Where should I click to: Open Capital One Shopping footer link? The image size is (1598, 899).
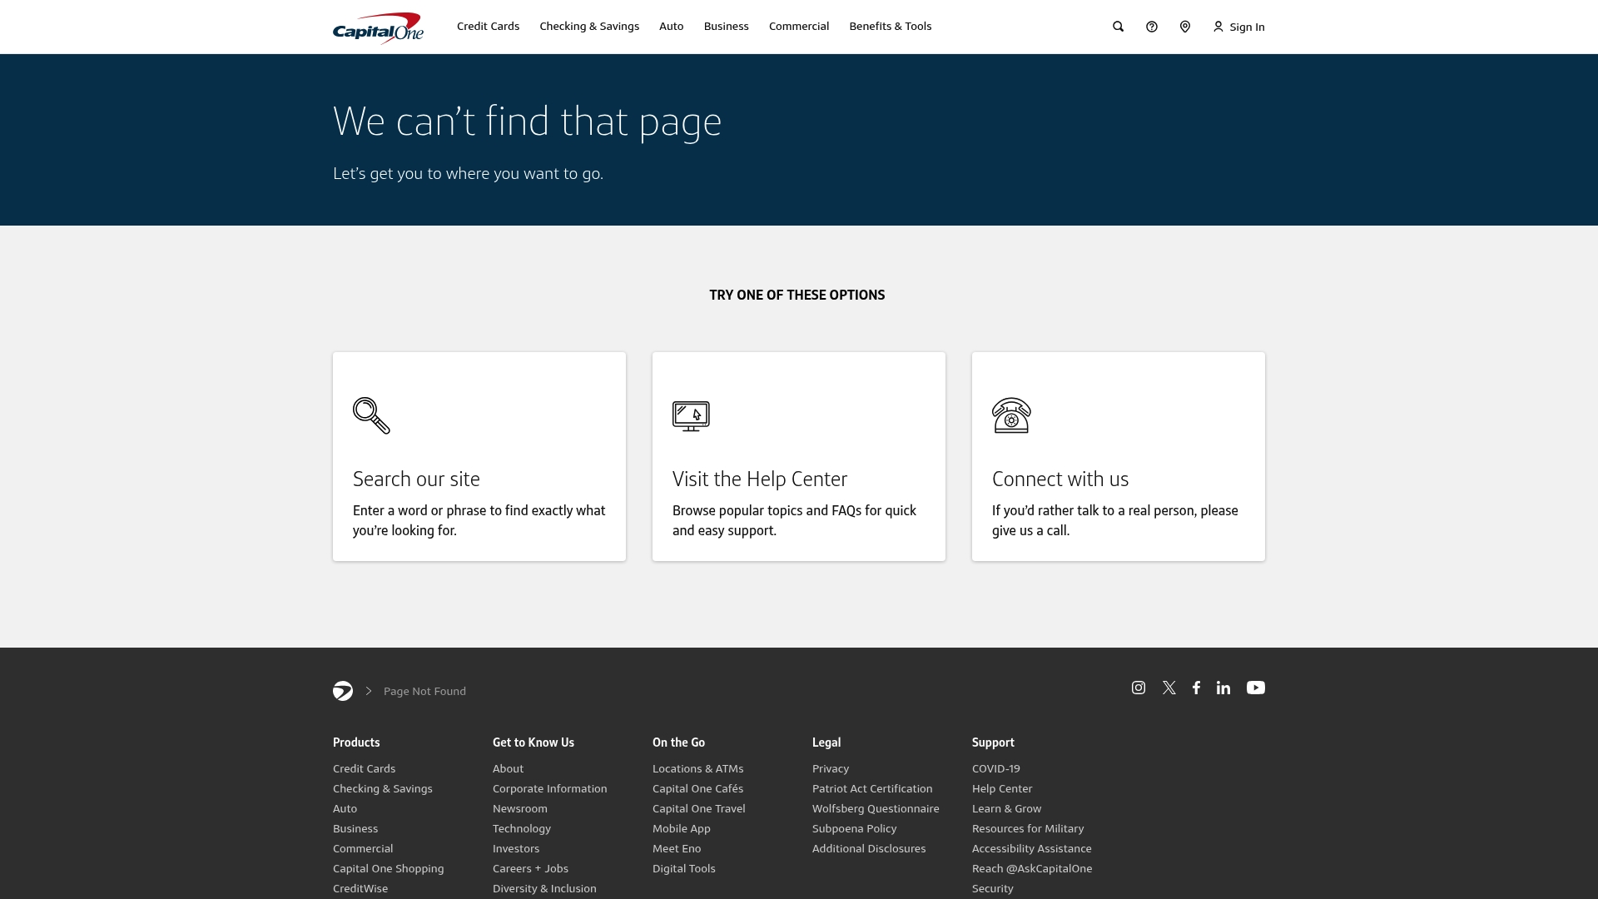click(388, 868)
